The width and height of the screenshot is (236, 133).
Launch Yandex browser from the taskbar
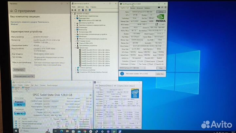click(90, 131)
